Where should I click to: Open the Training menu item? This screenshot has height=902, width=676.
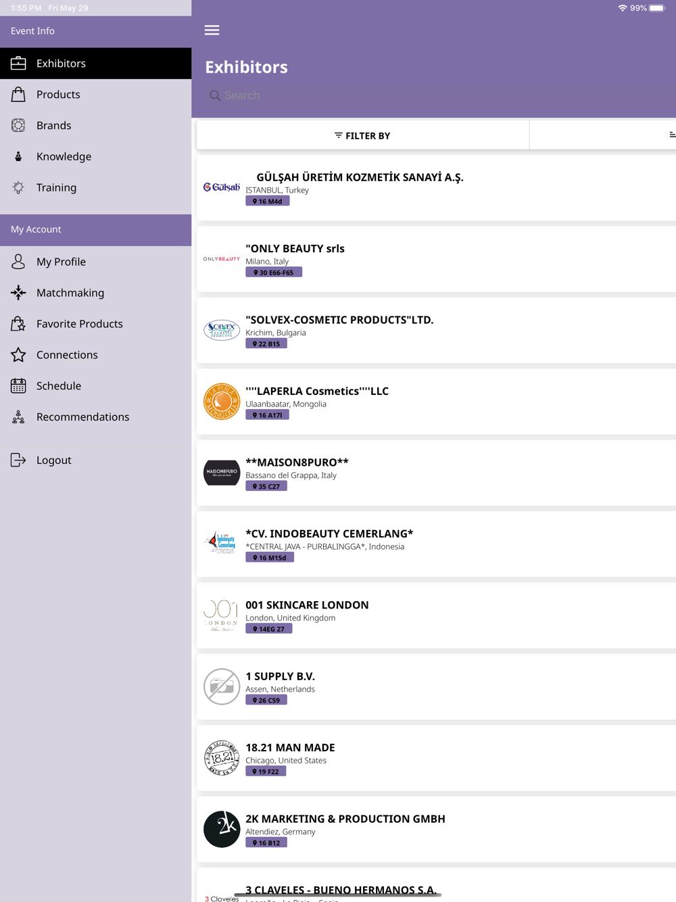(x=96, y=187)
